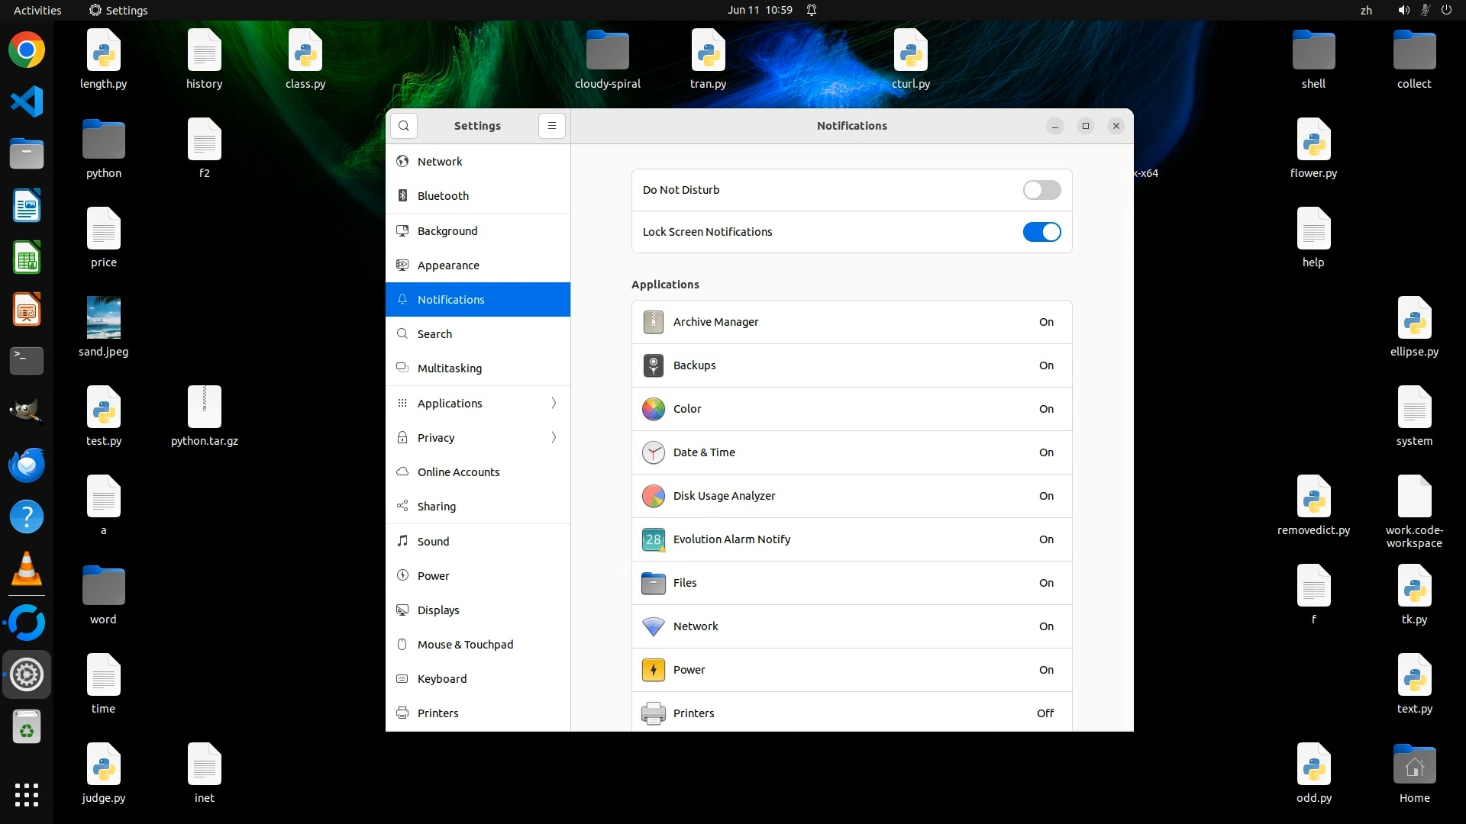
Task: Open VLC from the dock
Action: (x=27, y=569)
